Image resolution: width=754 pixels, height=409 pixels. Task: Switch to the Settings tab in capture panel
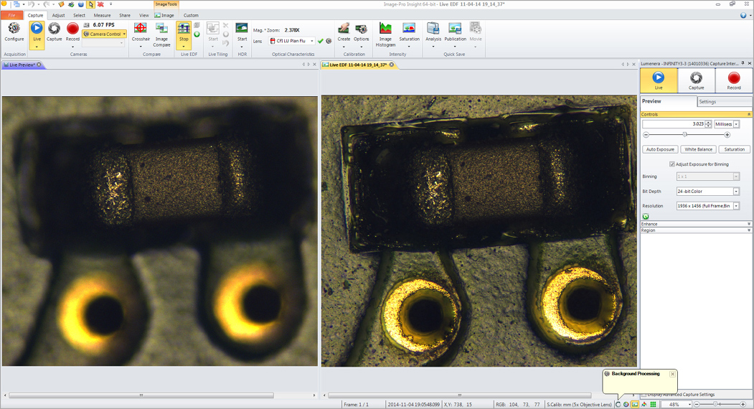(724, 101)
